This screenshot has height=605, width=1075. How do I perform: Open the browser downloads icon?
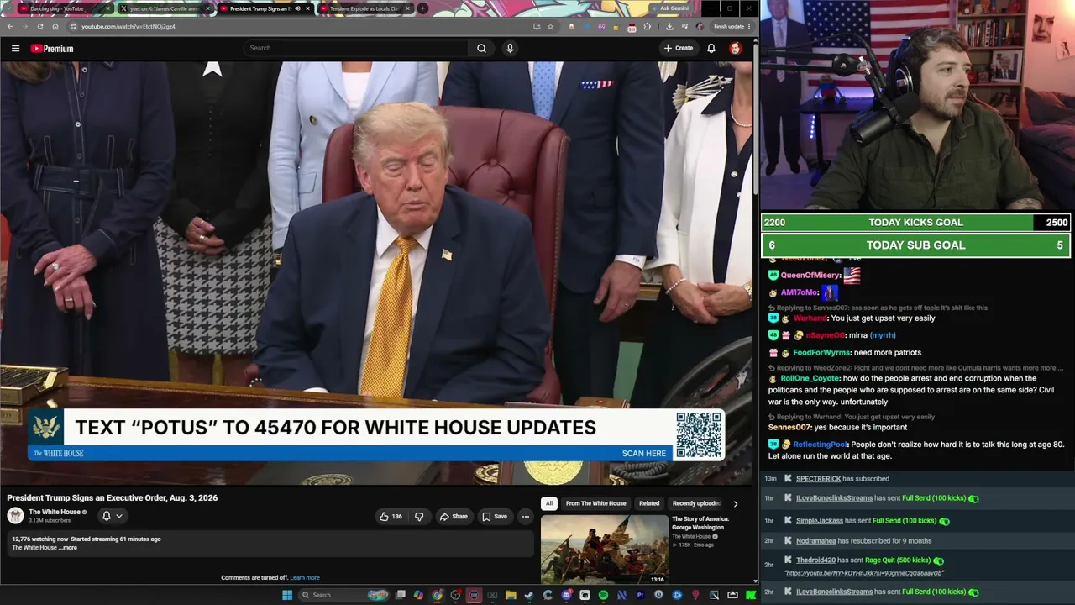click(669, 27)
